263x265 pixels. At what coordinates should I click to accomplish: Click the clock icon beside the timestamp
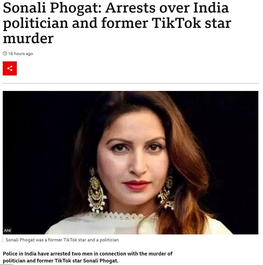tap(5, 54)
